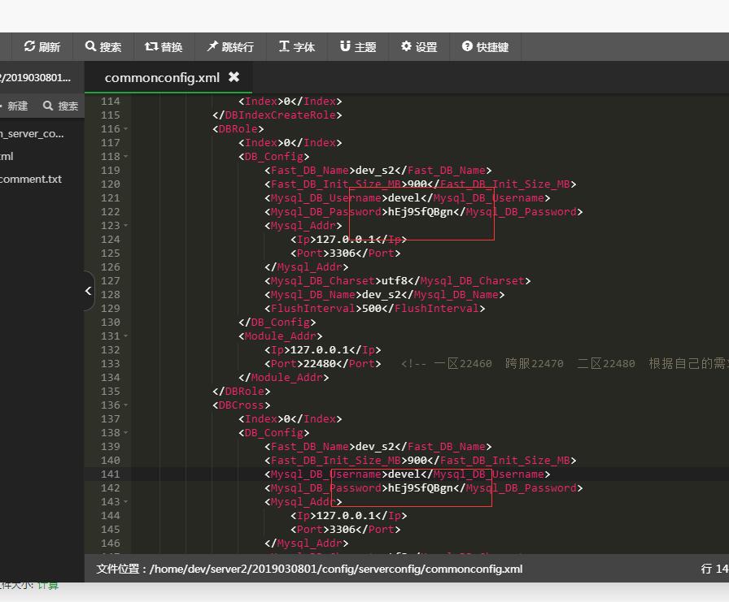The width and height of the screenshot is (729, 602).
Task: Click port 3306 on line 125
Action: tap(343, 253)
